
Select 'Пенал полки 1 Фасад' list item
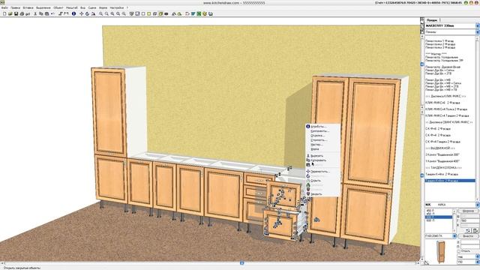click(439, 40)
